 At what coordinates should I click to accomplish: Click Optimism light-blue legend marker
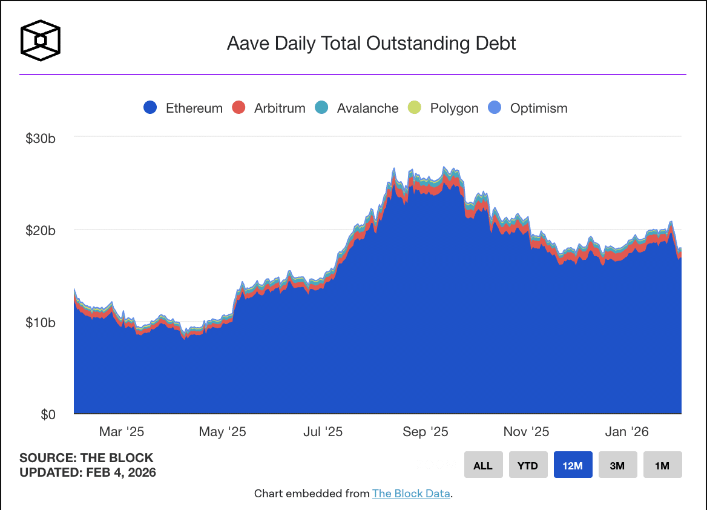[x=495, y=108]
